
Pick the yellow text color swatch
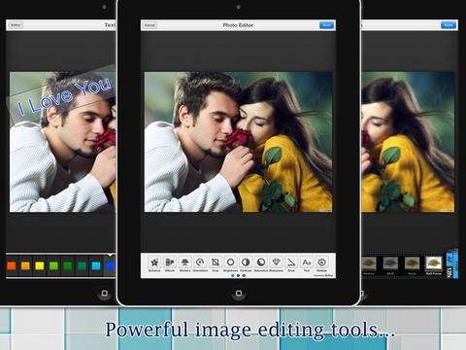pyautogui.click(x=40, y=266)
